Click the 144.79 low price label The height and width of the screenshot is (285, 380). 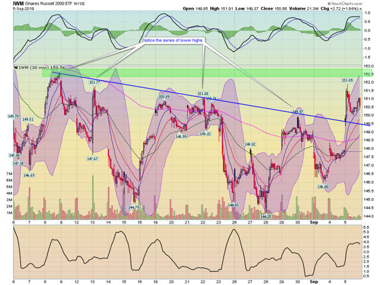tap(134, 207)
